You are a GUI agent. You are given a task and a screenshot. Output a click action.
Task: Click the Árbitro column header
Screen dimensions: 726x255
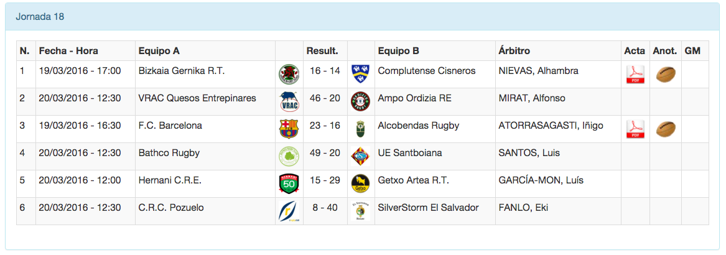click(514, 51)
